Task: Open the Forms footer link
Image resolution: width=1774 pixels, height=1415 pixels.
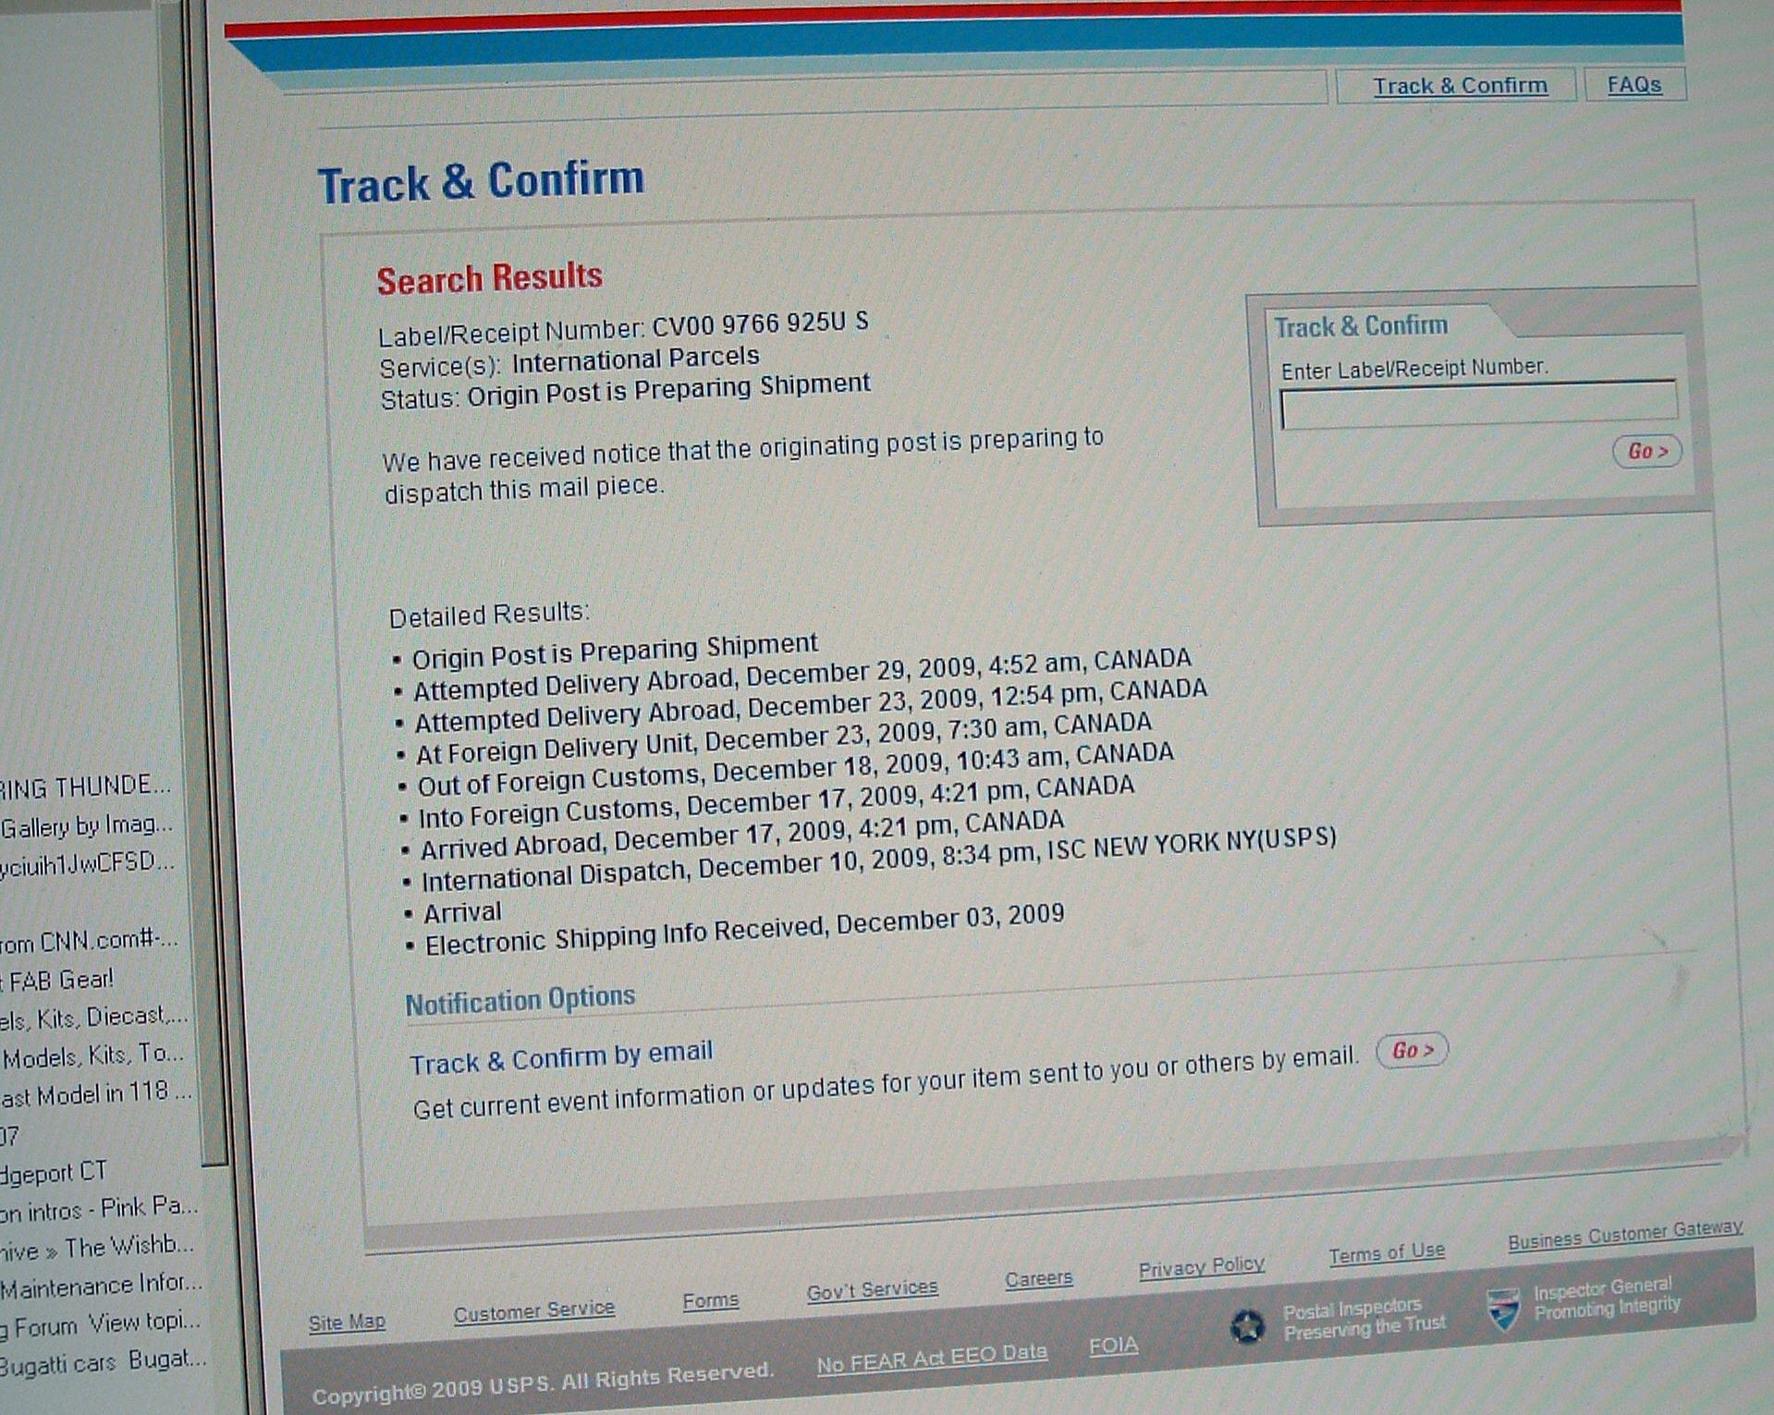Action: [x=710, y=1300]
